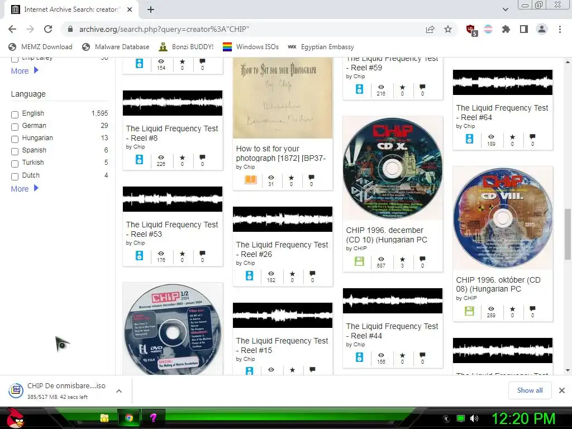The height and width of the screenshot is (429, 572).
Task: Click the audio icon for Reel #59
Action: [x=359, y=89]
